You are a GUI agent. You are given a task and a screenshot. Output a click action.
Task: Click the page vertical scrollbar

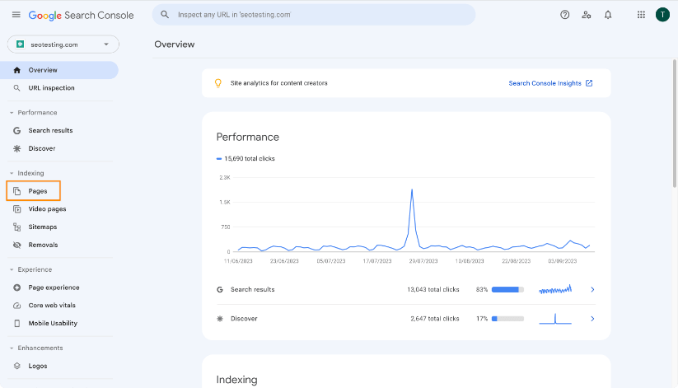(x=675, y=124)
